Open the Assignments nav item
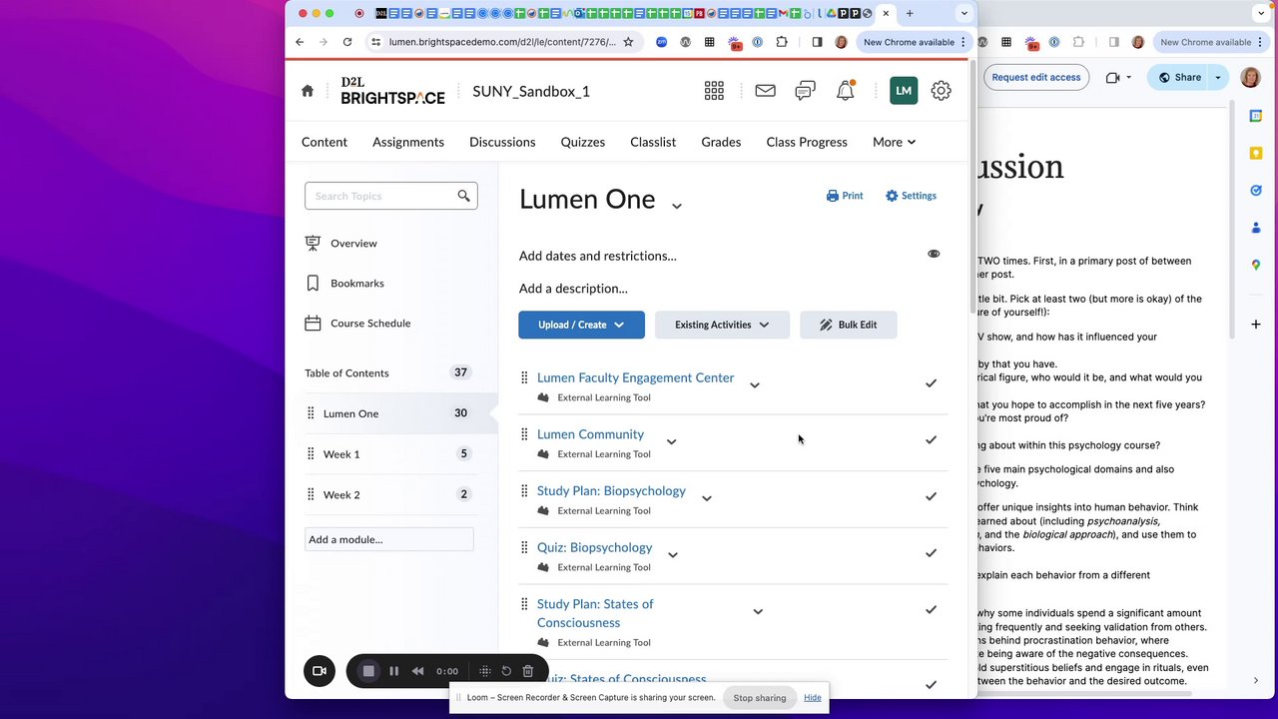The image size is (1278, 719). coord(408,142)
